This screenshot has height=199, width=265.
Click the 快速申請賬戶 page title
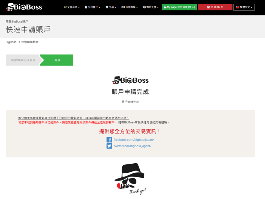click(28, 30)
